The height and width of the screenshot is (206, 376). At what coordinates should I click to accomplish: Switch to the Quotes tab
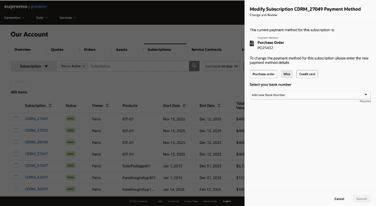[x=57, y=50]
